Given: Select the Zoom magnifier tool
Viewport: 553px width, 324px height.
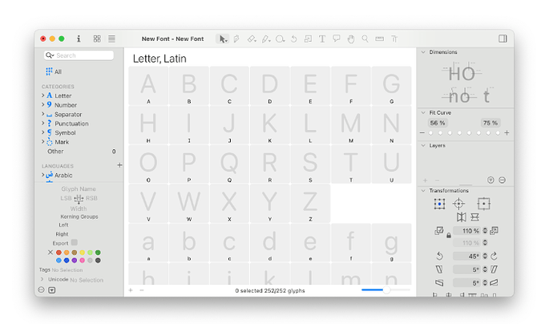Looking at the screenshot, I should [365, 38].
